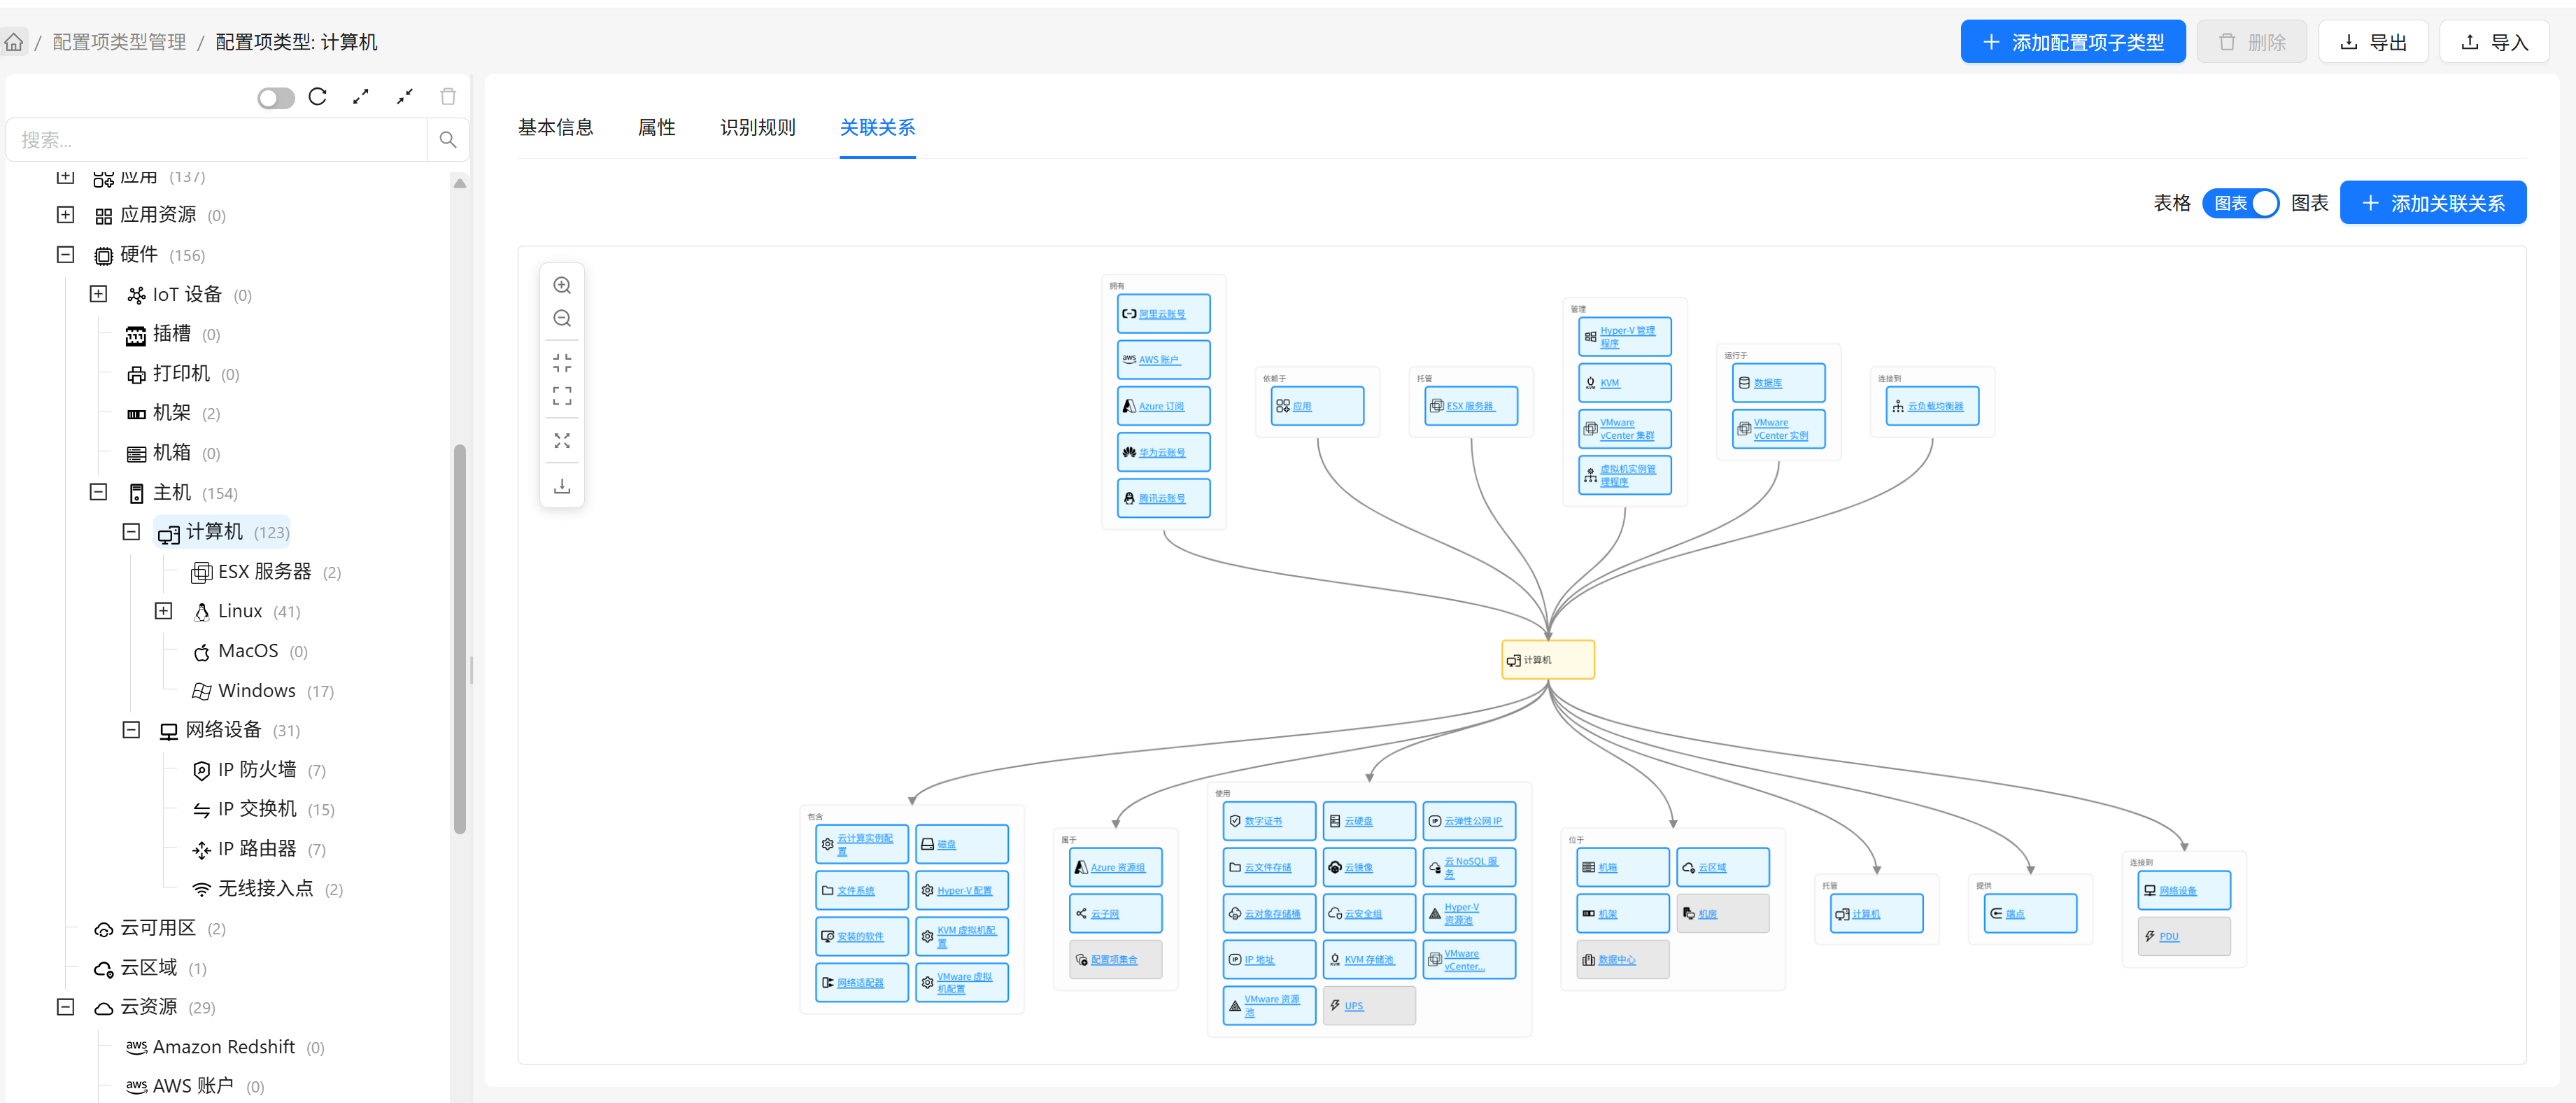The width and height of the screenshot is (2576, 1103).
Task: Zoom in on the relationship graph
Action: [562, 286]
